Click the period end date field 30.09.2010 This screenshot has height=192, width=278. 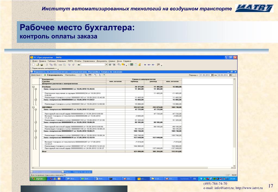coord(223,75)
